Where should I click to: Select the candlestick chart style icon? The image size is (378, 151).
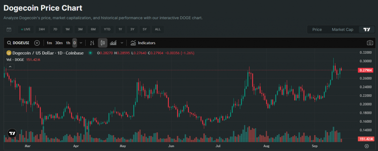pyautogui.click(x=103, y=43)
